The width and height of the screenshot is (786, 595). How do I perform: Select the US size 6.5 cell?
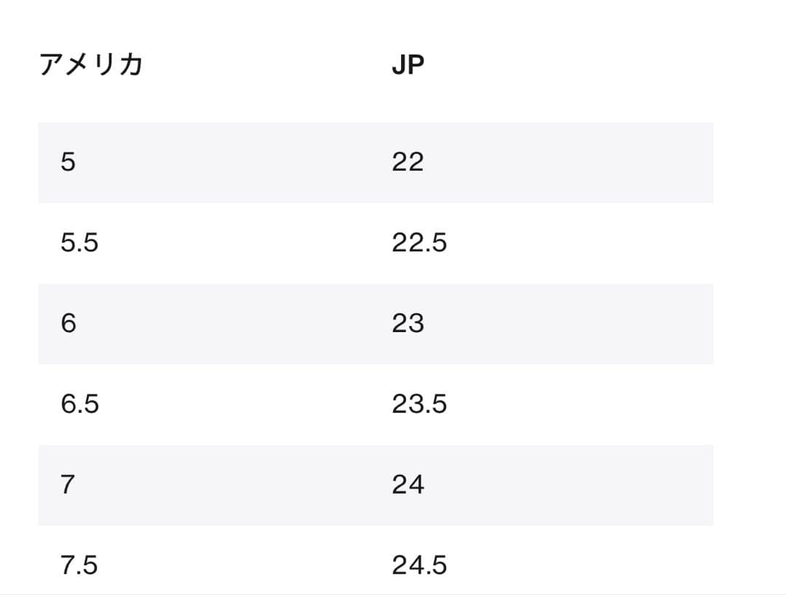[x=79, y=404]
